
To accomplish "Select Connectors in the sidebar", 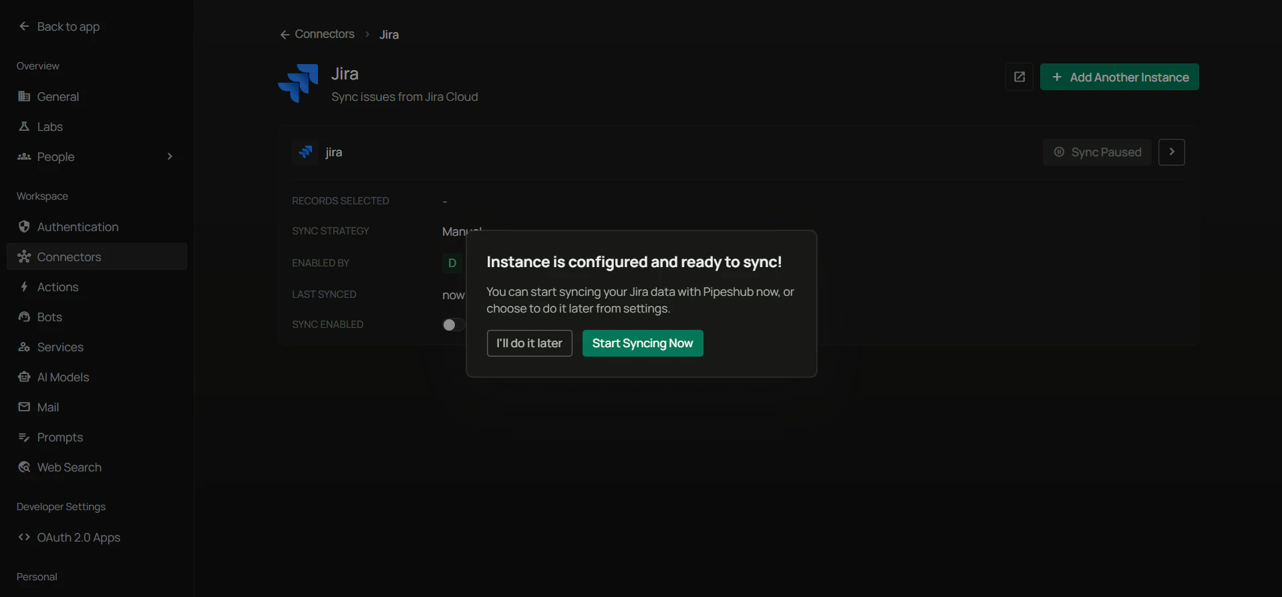I will pos(97,256).
